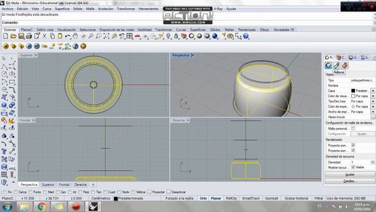Enable the Punto object snap checkbox

click(x=30, y=192)
